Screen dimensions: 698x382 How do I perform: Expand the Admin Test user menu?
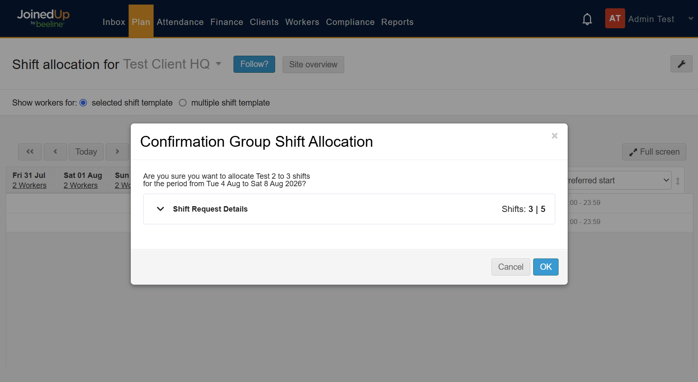point(691,19)
